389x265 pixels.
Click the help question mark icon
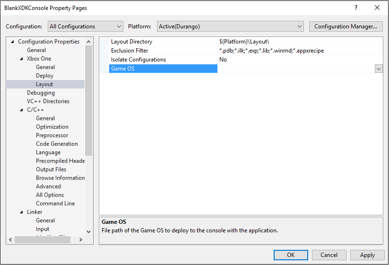tap(356, 8)
